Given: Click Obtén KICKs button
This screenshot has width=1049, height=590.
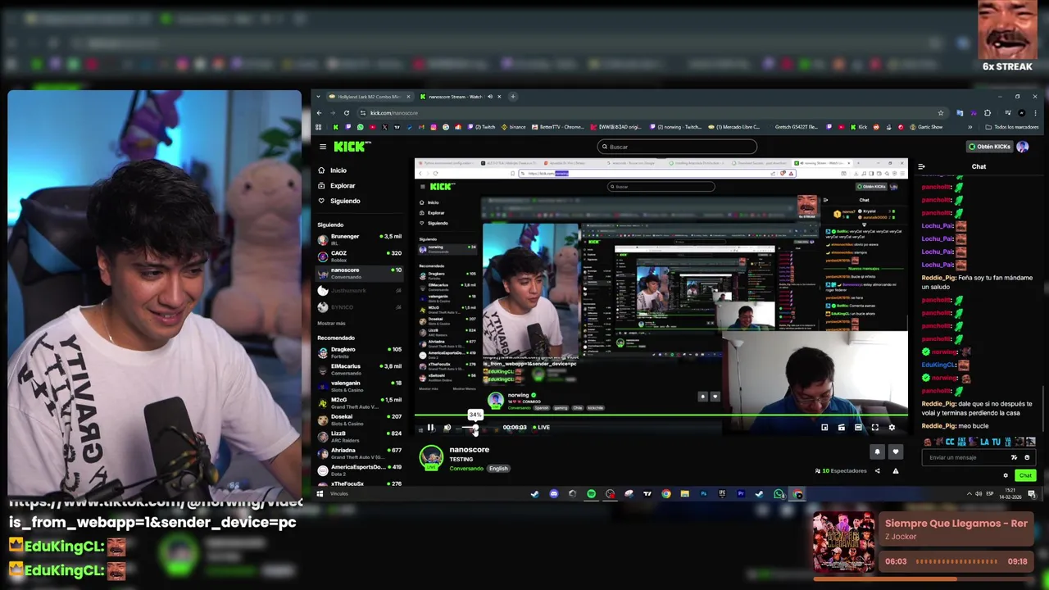Looking at the screenshot, I should (989, 147).
